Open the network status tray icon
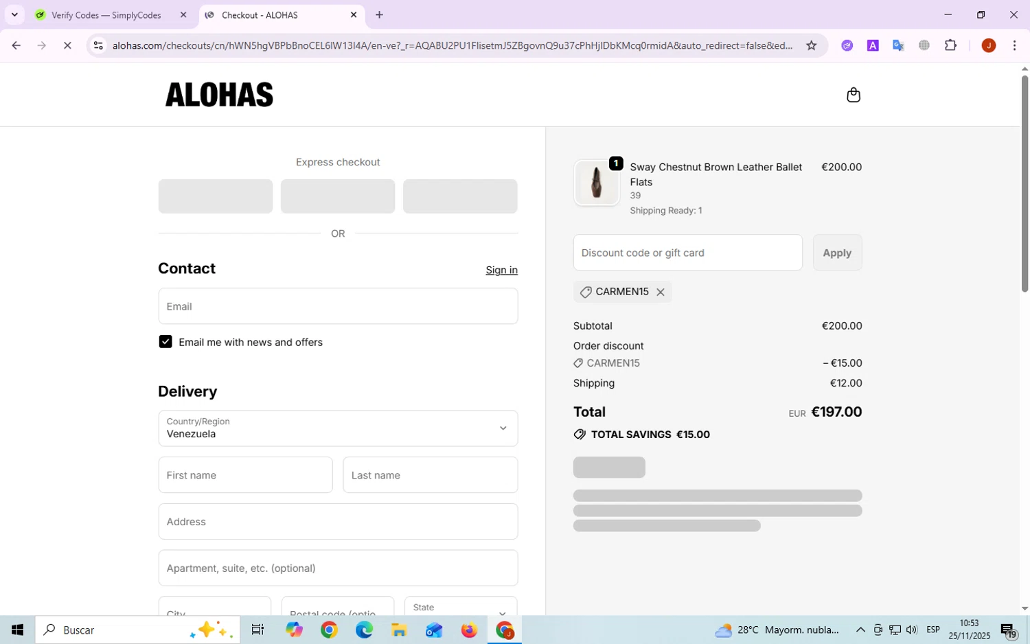Viewport: 1030px width, 644px height. coord(895,630)
